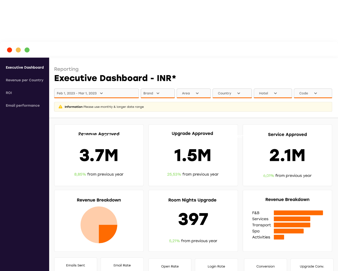Click the Activities bar in the chart
Image resolution: width=338 pixels, height=271 pixels.
[279, 237]
